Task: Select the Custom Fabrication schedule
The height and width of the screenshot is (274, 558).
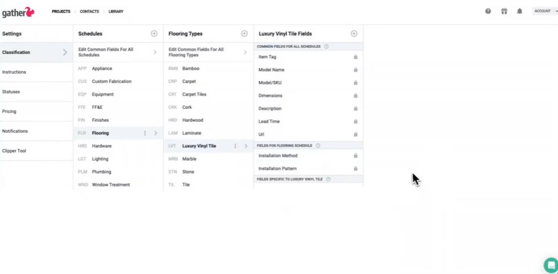Action: pyautogui.click(x=118, y=81)
